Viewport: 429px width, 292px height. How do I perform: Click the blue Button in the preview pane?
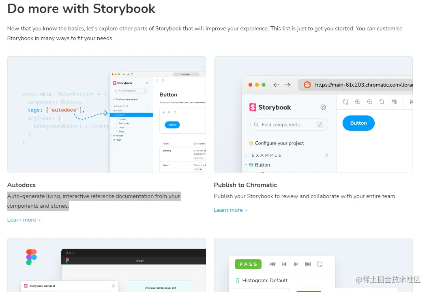[358, 123]
